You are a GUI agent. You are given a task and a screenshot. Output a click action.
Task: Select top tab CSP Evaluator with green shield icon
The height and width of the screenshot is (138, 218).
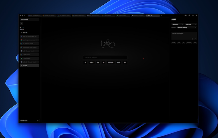click(123, 16)
